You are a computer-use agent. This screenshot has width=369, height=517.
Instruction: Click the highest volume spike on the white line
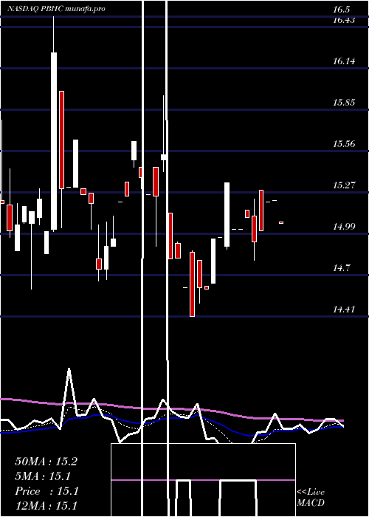69,369
